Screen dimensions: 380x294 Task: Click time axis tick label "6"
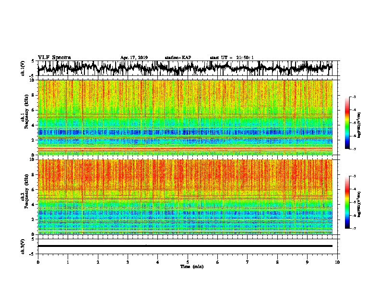tap(218, 262)
